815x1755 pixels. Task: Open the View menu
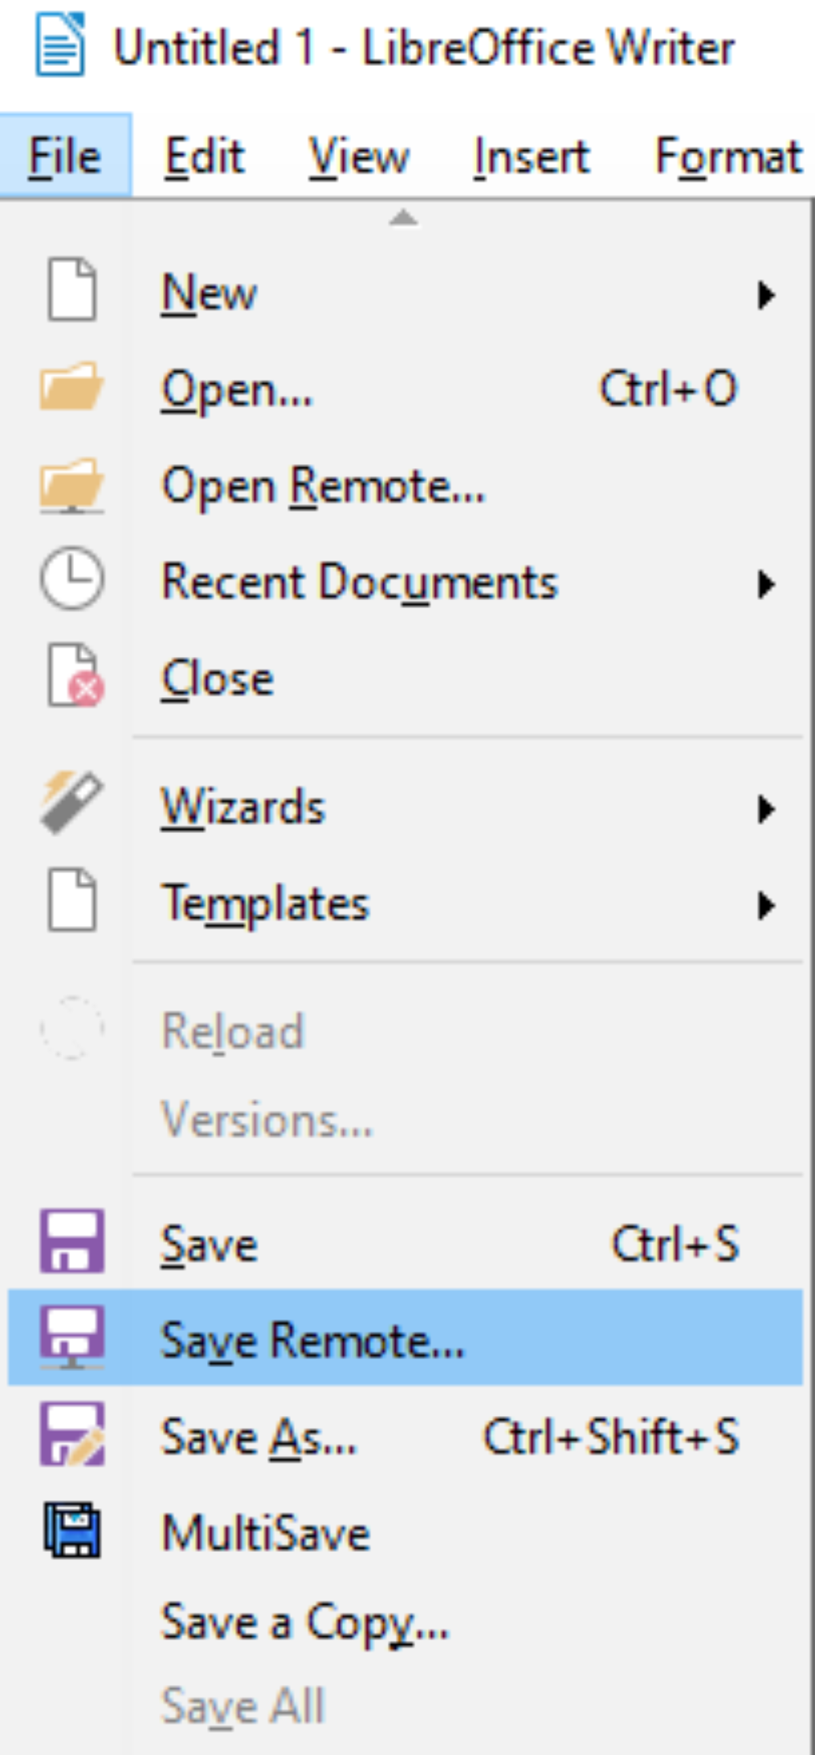pos(359,156)
